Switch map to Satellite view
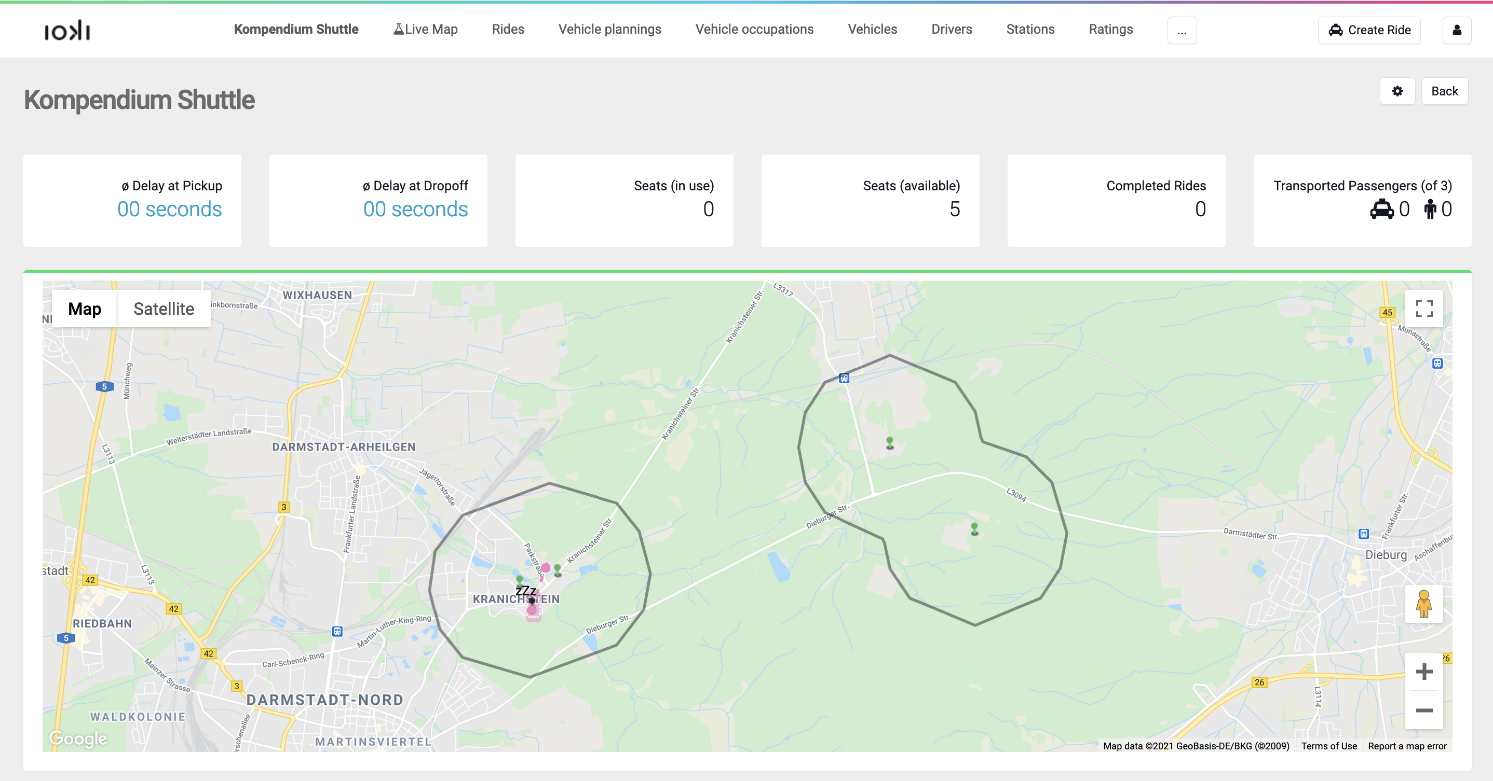Screen dimensions: 1493x781 164,309
